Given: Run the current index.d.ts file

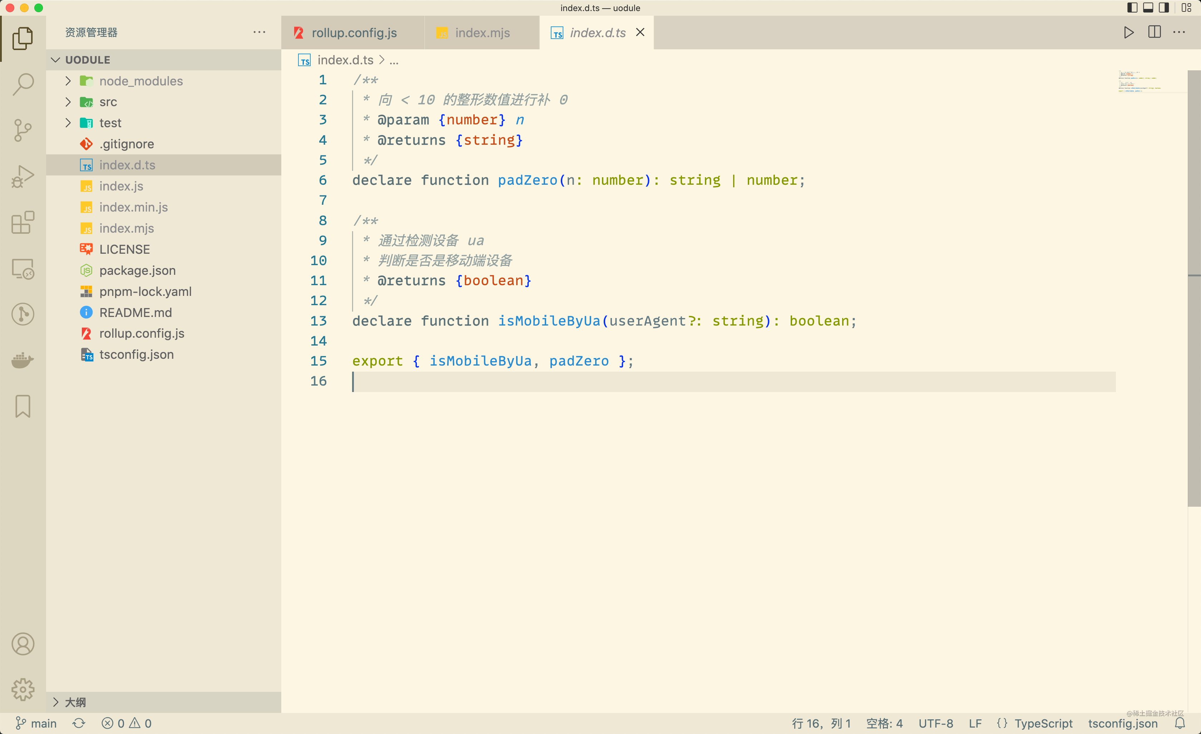Looking at the screenshot, I should point(1128,33).
